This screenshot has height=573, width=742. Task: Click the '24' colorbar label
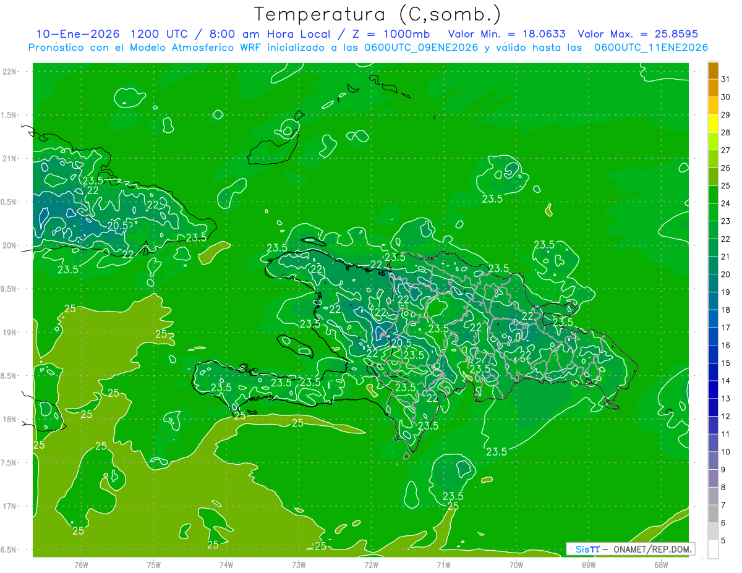(x=726, y=203)
